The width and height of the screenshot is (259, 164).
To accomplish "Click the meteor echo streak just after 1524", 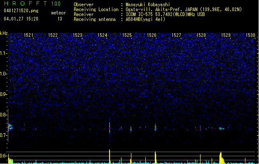I will [x=110, y=128].
